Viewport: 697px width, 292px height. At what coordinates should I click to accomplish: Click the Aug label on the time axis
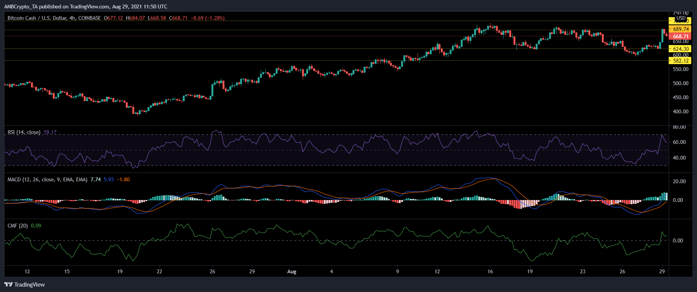click(x=292, y=272)
